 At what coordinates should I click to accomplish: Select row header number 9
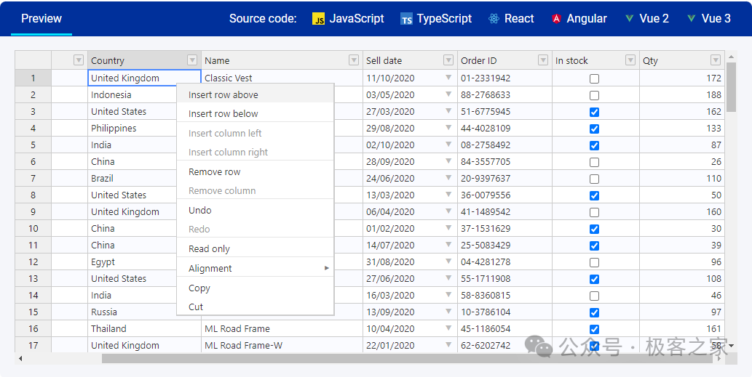tap(33, 212)
